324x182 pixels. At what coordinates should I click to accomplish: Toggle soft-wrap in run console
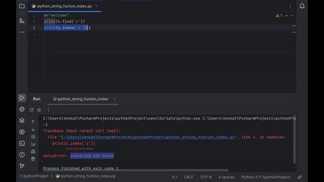(33, 136)
